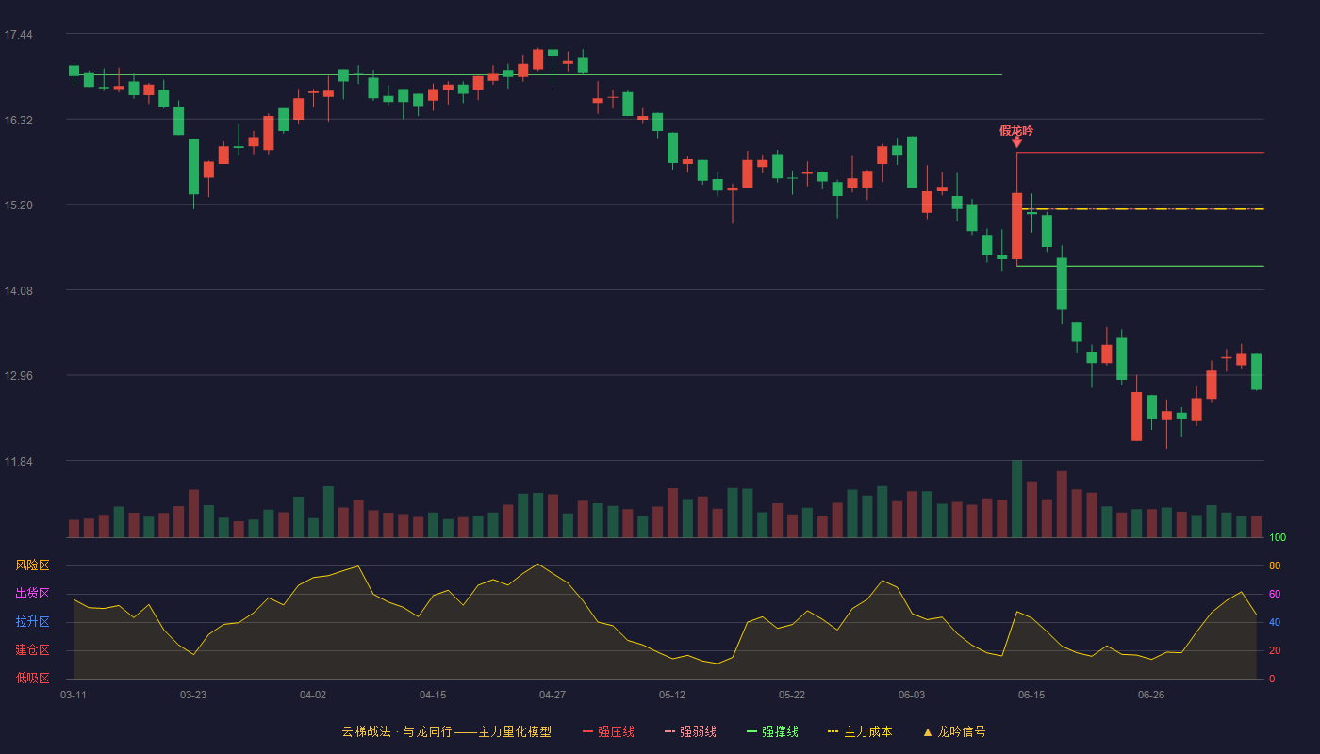Click the 15.20 price axis label
The image size is (1320, 754).
(18, 205)
